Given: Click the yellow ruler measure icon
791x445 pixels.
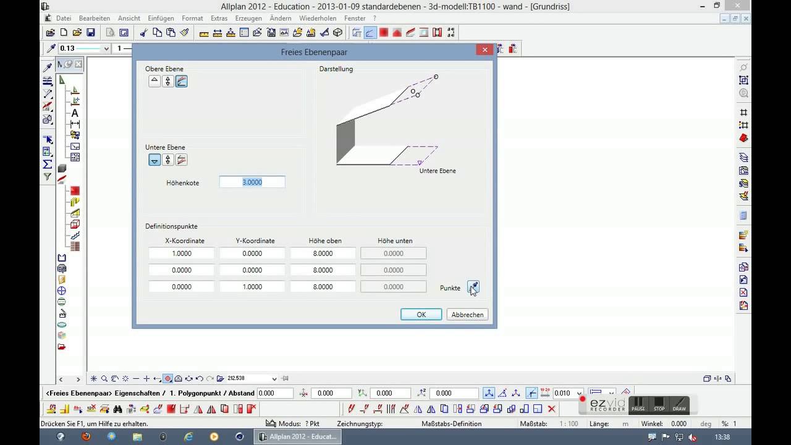Looking at the screenshot, I should point(203,33).
